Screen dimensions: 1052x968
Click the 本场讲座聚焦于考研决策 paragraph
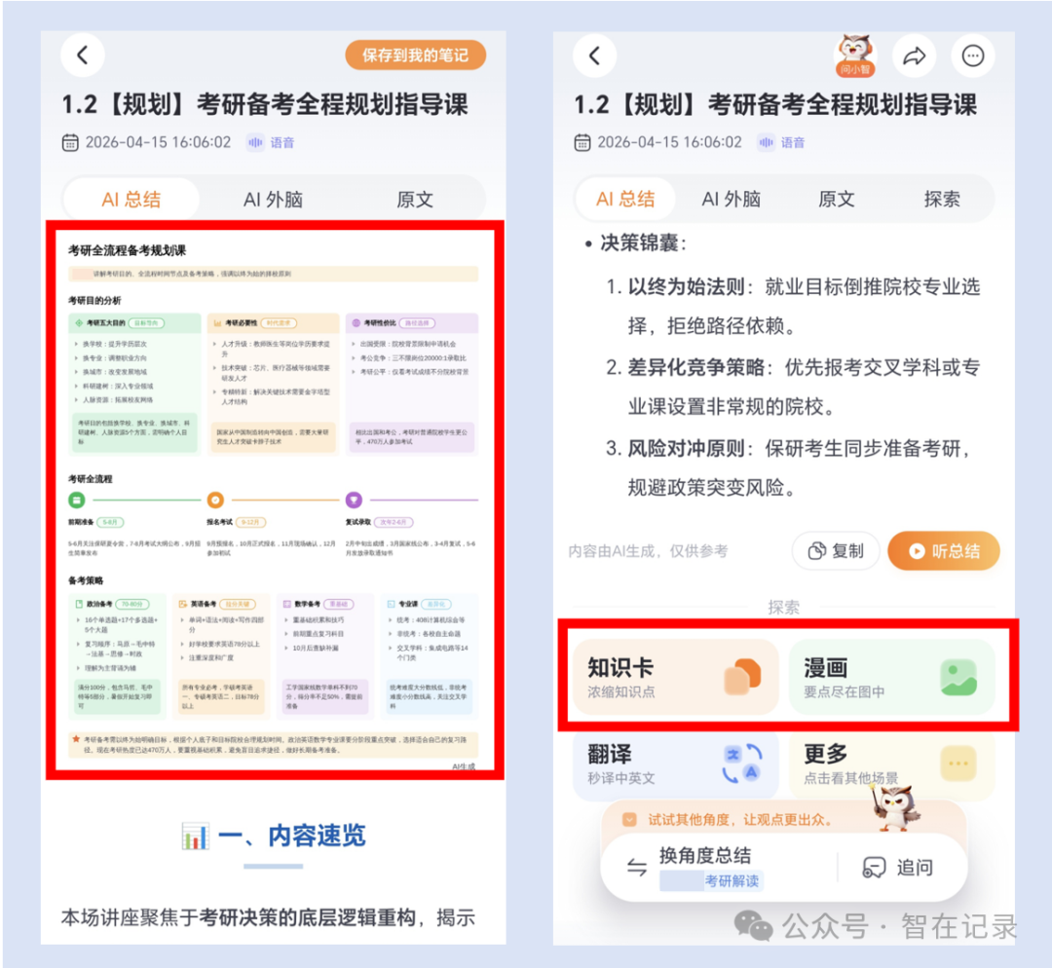268,917
